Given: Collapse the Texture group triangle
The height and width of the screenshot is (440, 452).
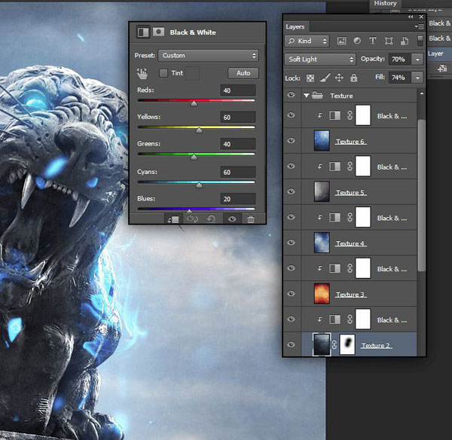Looking at the screenshot, I should coord(306,95).
